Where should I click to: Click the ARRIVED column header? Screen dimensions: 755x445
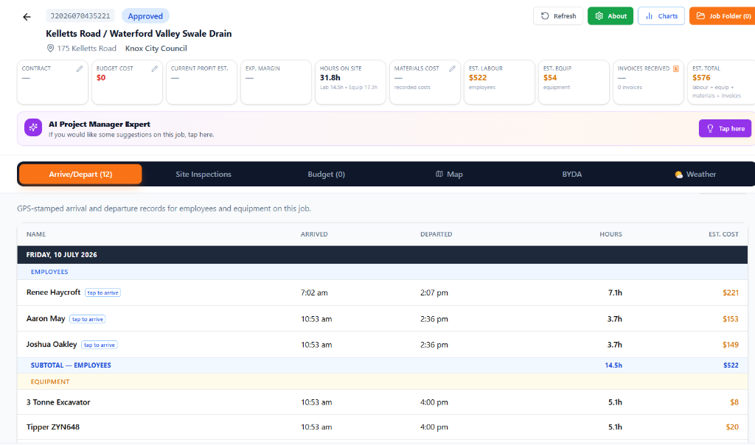pyautogui.click(x=314, y=234)
